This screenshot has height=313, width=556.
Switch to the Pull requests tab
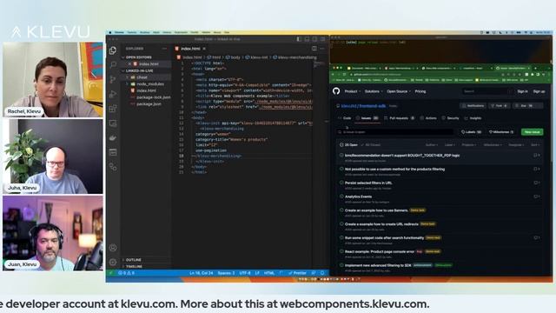click(x=400, y=118)
